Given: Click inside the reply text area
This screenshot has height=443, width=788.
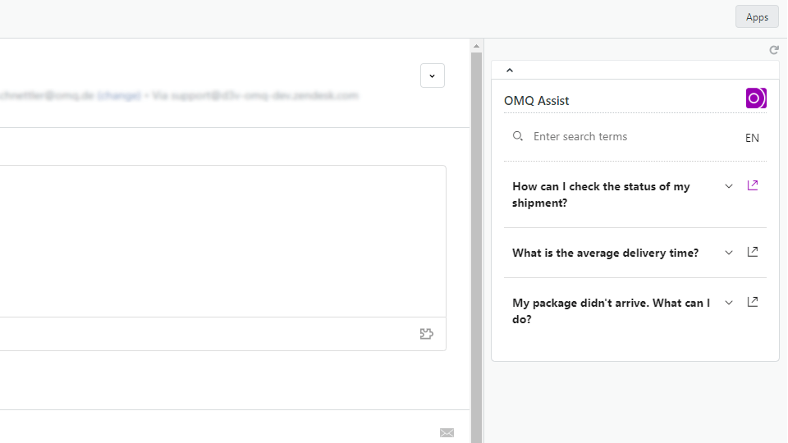Looking at the screenshot, I should pyautogui.click(x=222, y=241).
